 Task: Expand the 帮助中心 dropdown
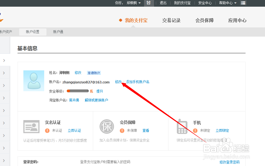(228, 3)
